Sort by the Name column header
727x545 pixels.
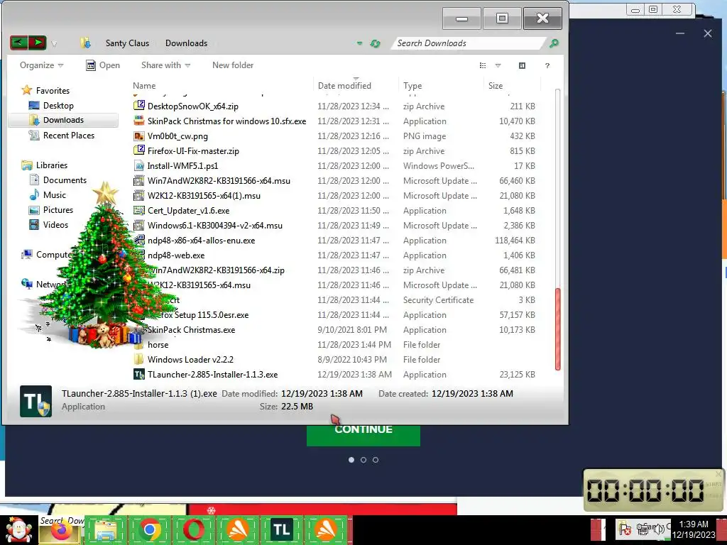click(x=222, y=86)
